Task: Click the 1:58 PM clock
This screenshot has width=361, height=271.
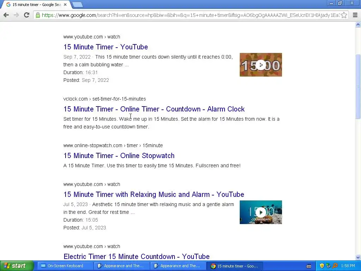Action: click(348, 266)
